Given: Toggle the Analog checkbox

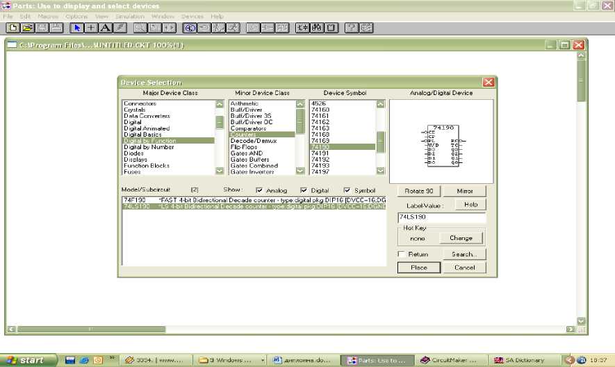Looking at the screenshot, I should point(260,191).
